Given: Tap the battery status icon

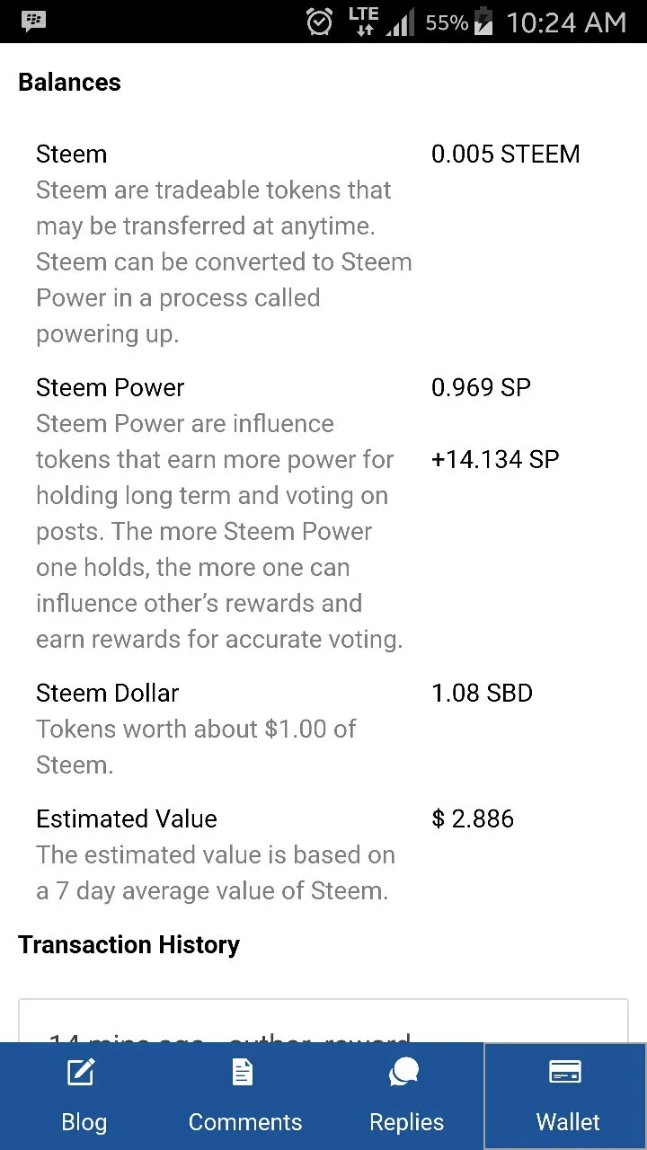Looking at the screenshot, I should 484,21.
